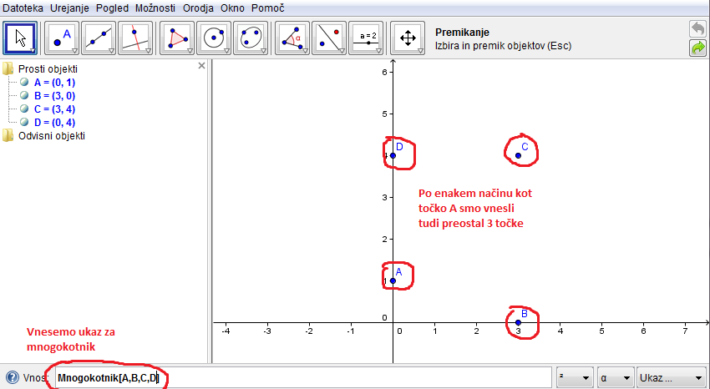Open the Možnosti menu
This screenshot has height=389, width=710.
[155, 8]
